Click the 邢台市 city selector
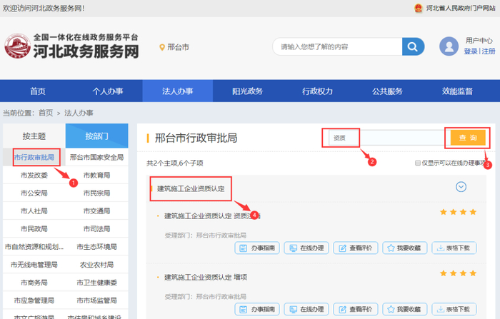This screenshot has height=319, width=500. click(x=179, y=47)
